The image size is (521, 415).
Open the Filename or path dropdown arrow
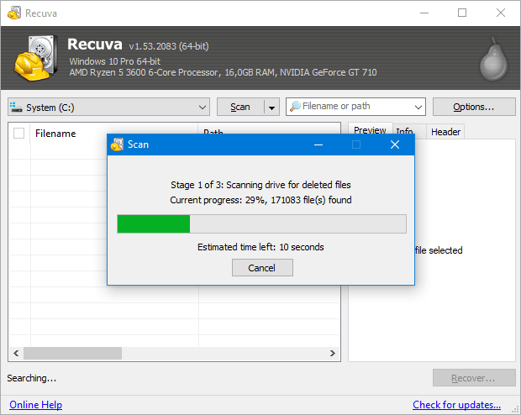tap(418, 107)
